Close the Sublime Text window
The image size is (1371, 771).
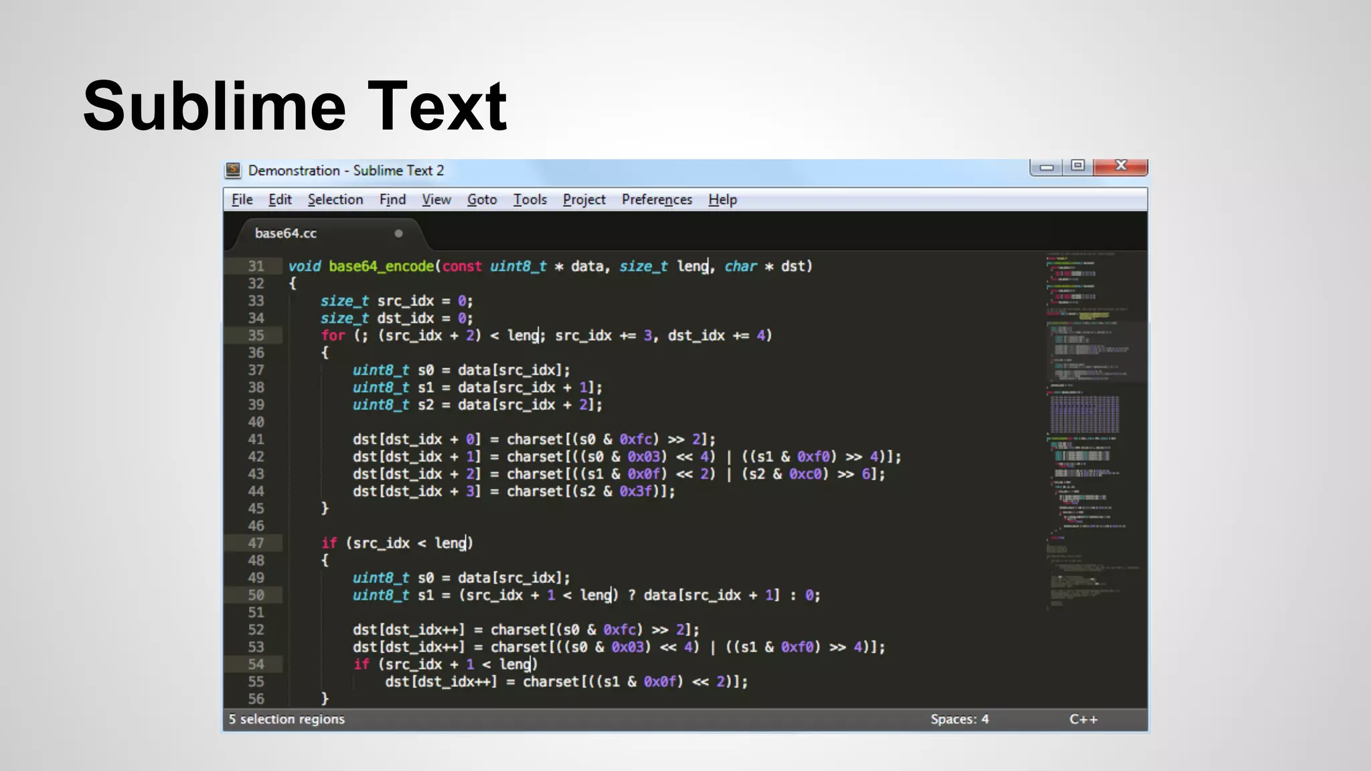pyautogui.click(x=1121, y=166)
